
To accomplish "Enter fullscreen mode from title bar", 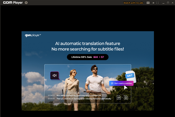I will [x=157, y=3].
